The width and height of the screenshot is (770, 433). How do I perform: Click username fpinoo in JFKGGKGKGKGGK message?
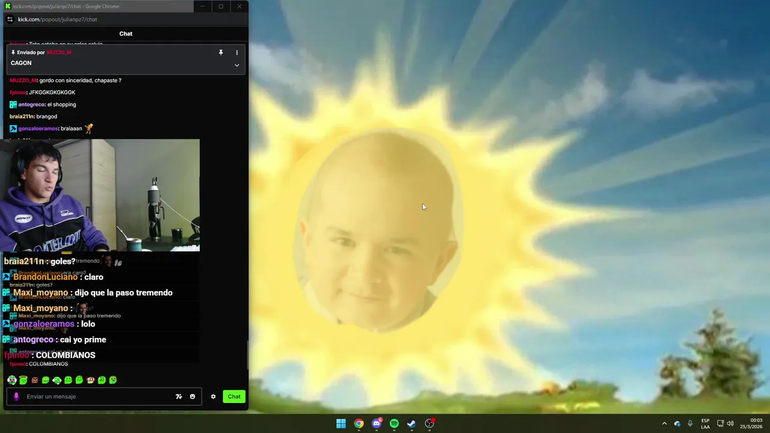pos(17,92)
